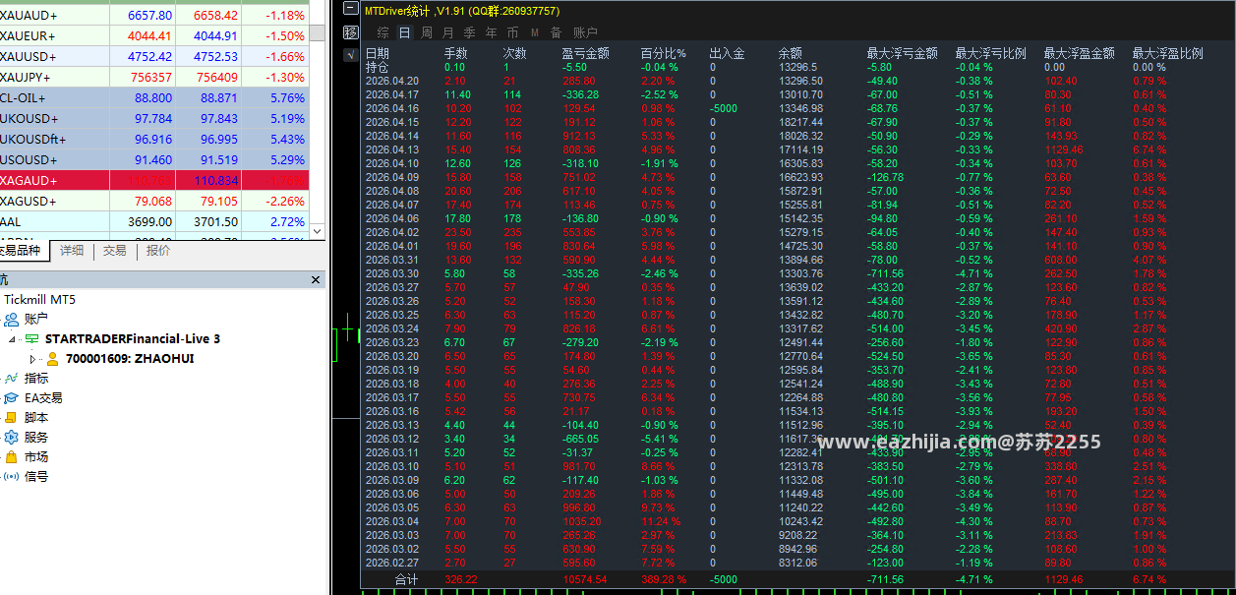1236x595 pixels.
Task: Select the 周 weekly tab in MTDriver
Action: coord(427,32)
